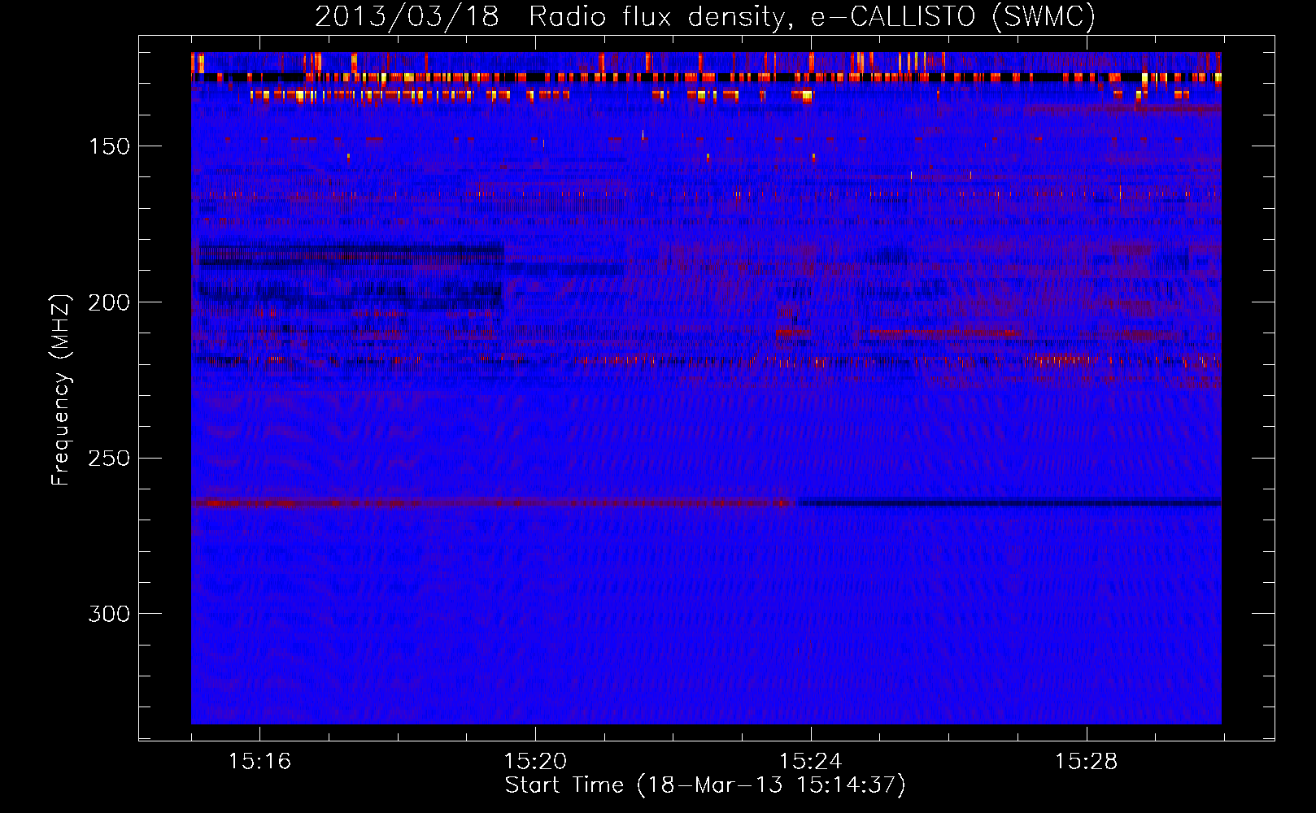
Task: Click the 200 frequency tick label
Action: point(110,302)
